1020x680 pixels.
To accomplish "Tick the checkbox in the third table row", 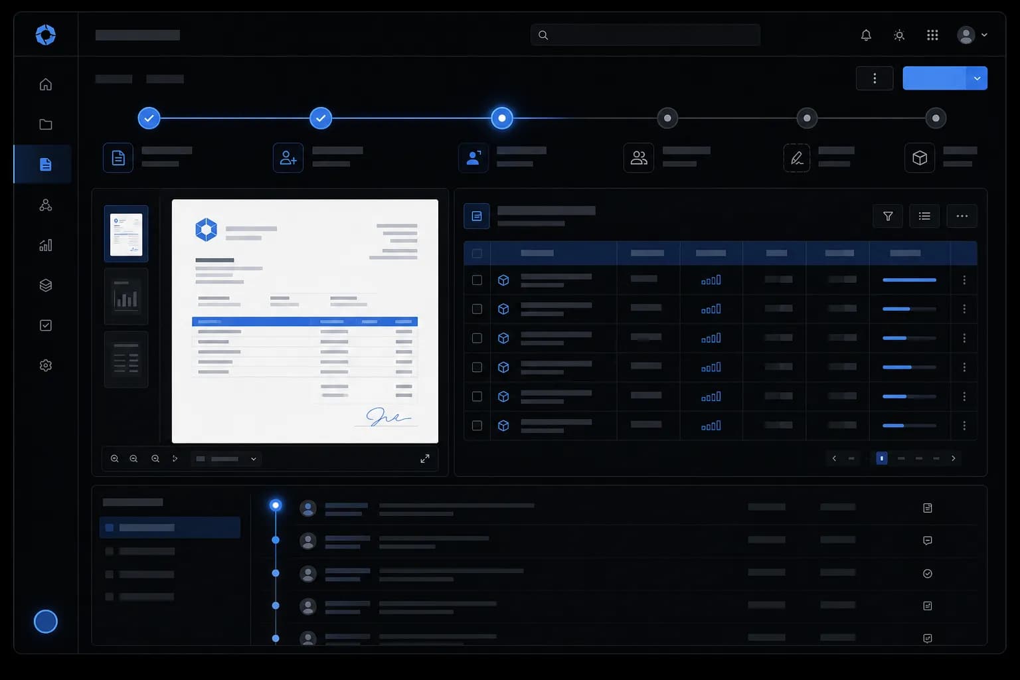I will tap(477, 338).
